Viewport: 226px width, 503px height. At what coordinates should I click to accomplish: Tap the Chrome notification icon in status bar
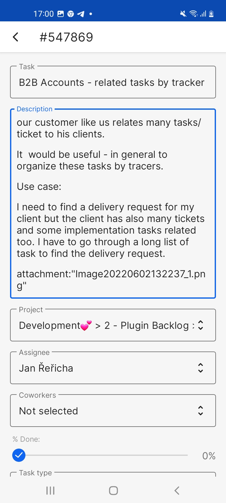pyautogui.click(x=71, y=14)
